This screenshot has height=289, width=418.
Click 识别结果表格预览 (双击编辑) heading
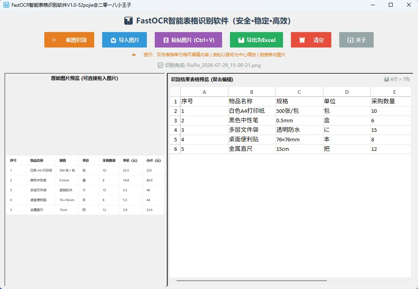pos(202,80)
